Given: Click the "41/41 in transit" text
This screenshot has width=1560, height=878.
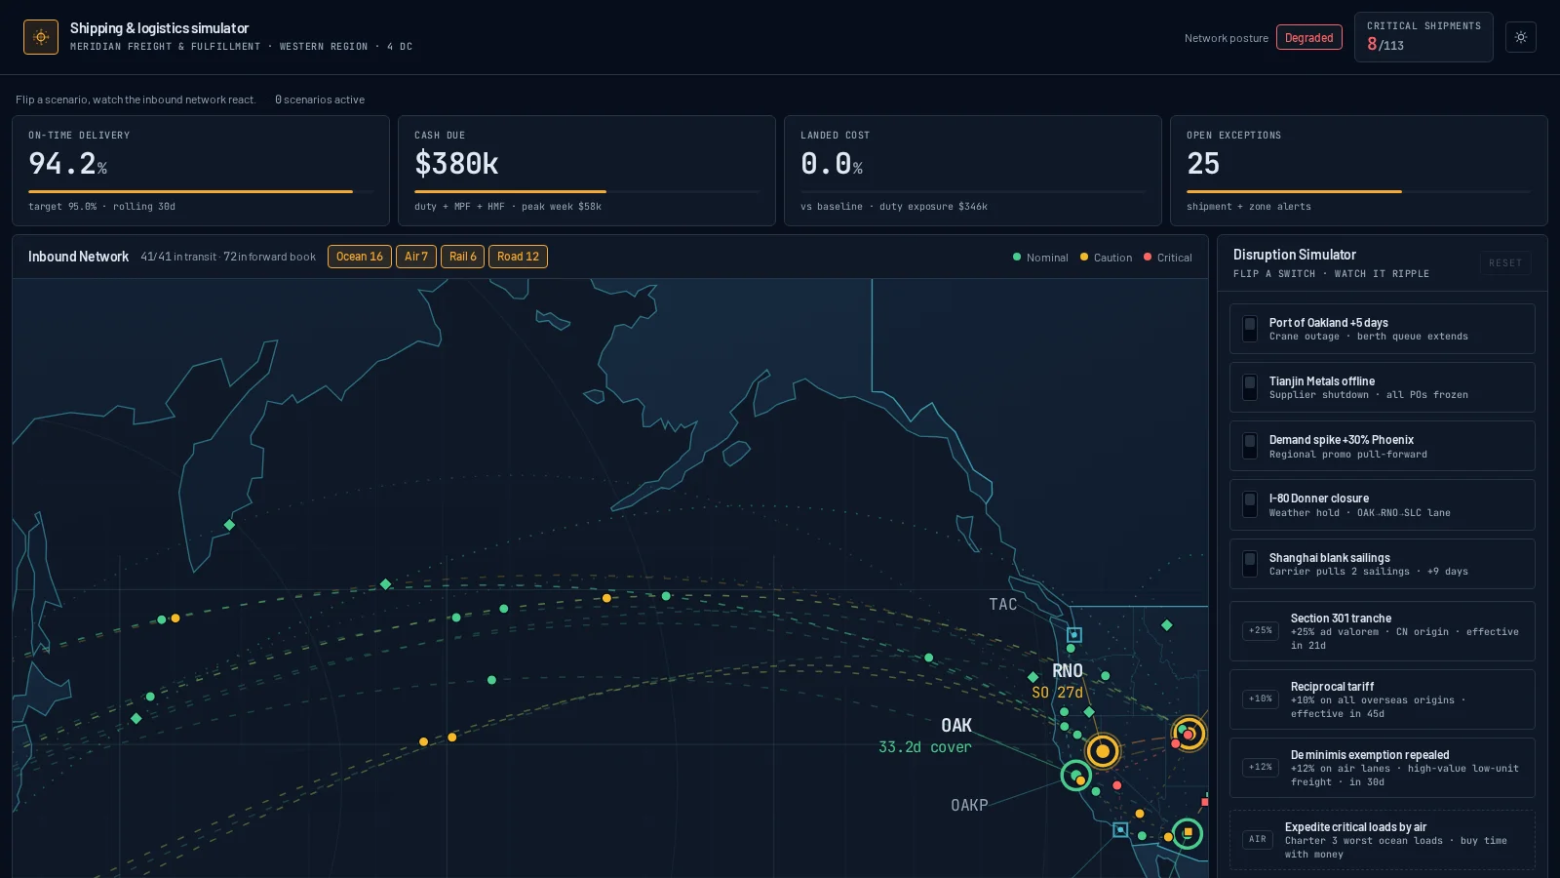Looking at the screenshot, I should click(178, 257).
